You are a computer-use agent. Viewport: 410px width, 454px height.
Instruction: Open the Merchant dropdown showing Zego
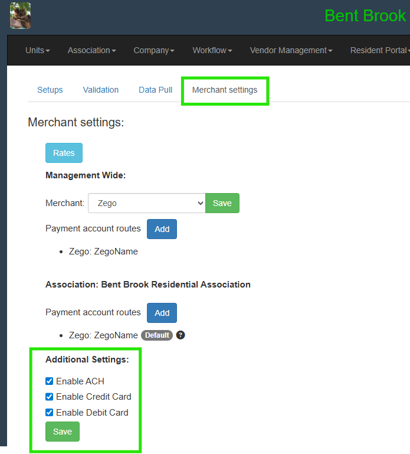coord(146,203)
